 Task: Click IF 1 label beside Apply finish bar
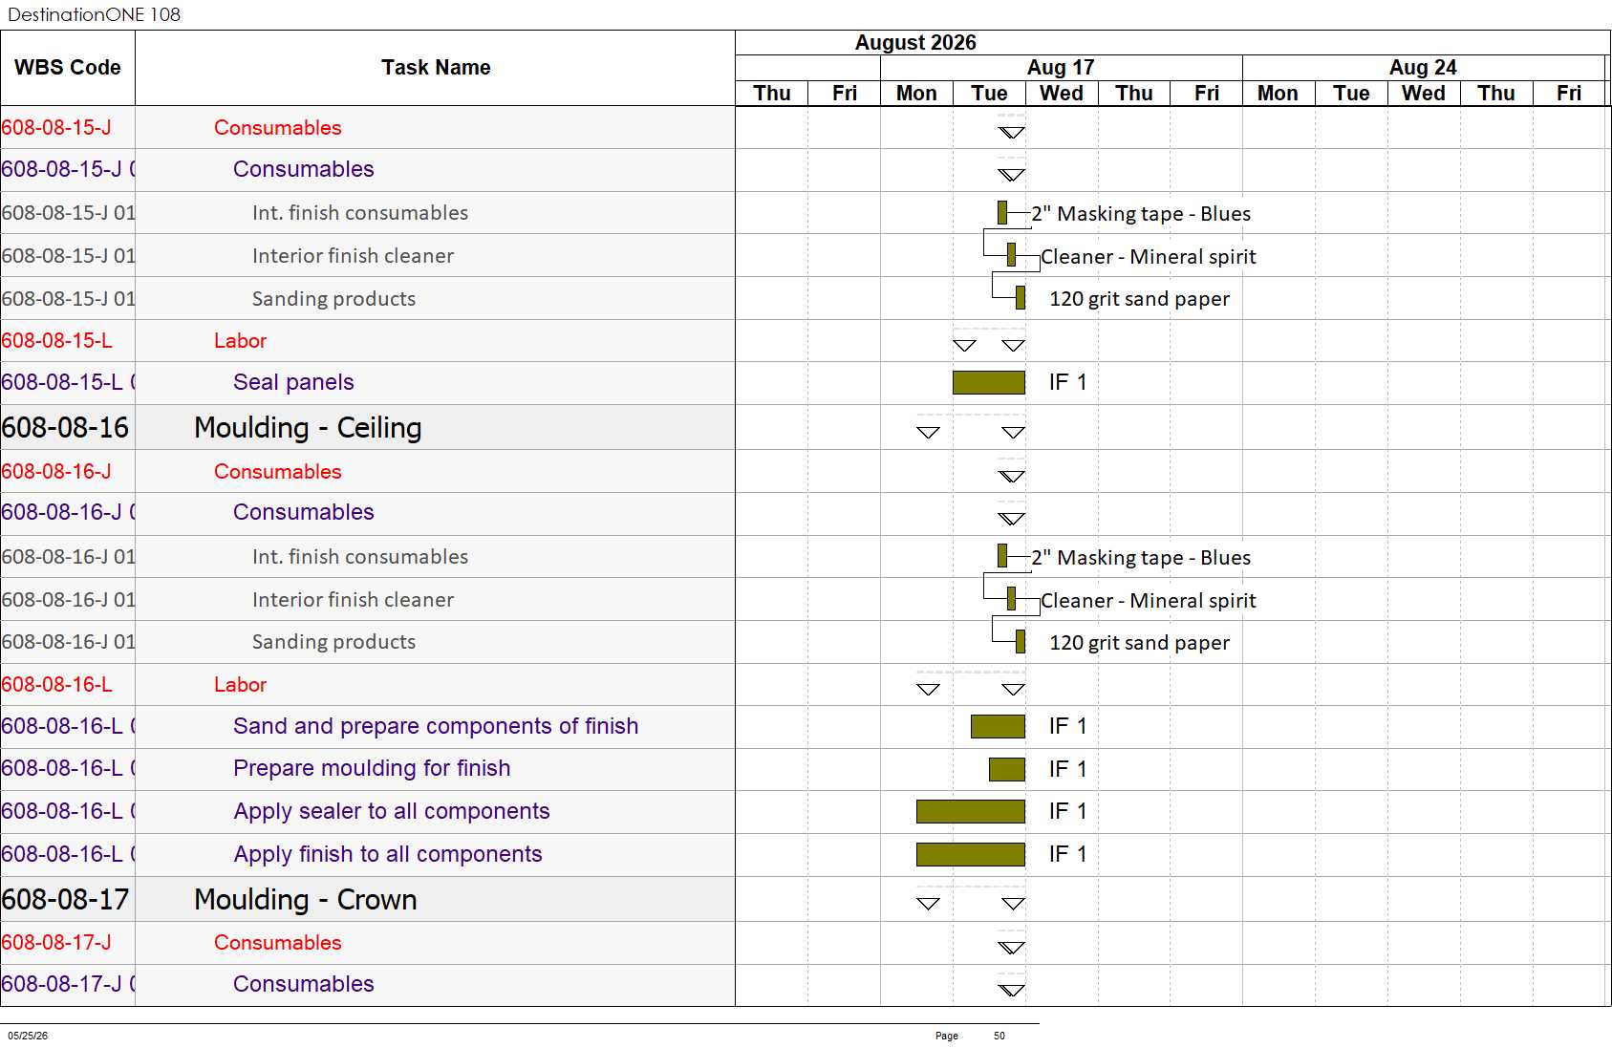click(1067, 854)
